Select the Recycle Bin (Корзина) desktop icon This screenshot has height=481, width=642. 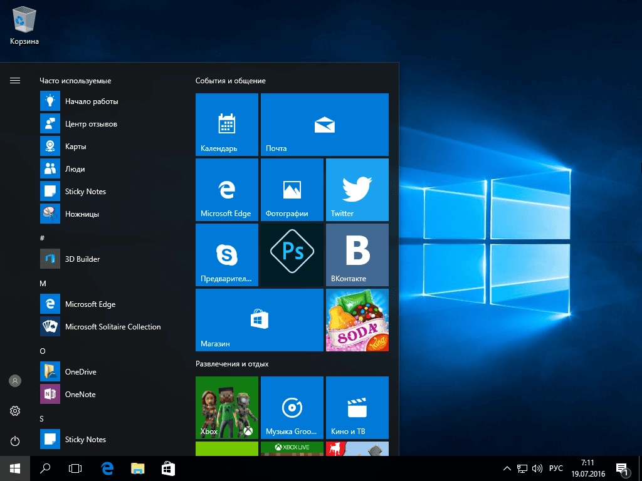[24, 25]
